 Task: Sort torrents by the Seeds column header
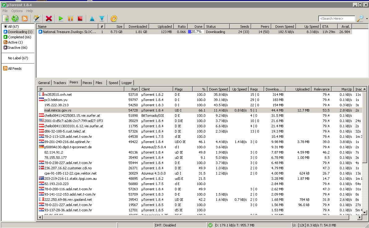point(240,27)
